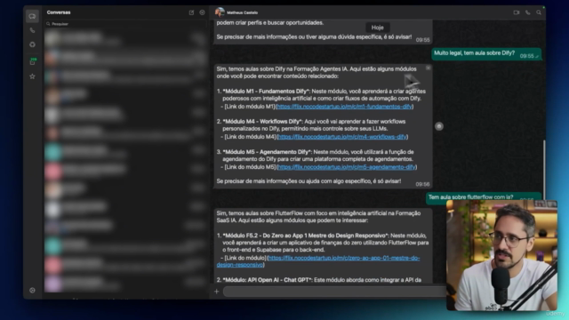Click the 09:56 timestamp on Dify reply

click(422, 184)
